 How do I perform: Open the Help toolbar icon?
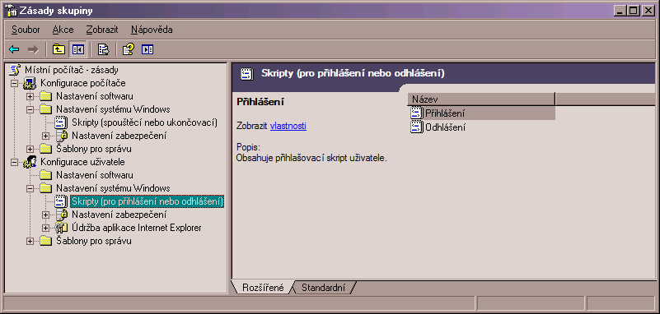click(128, 50)
